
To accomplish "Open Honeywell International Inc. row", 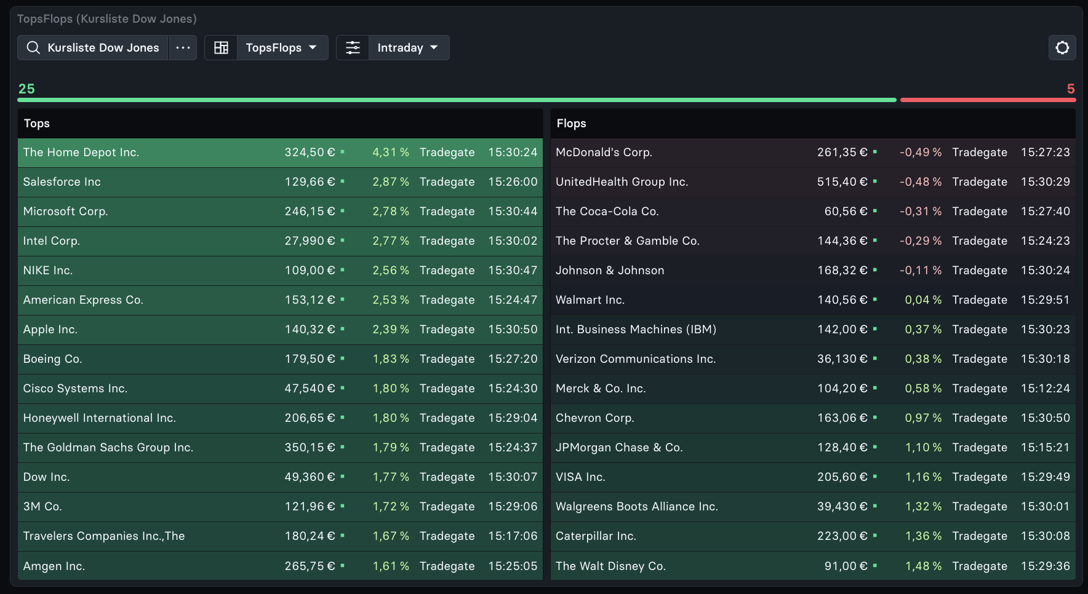I will click(x=280, y=418).
